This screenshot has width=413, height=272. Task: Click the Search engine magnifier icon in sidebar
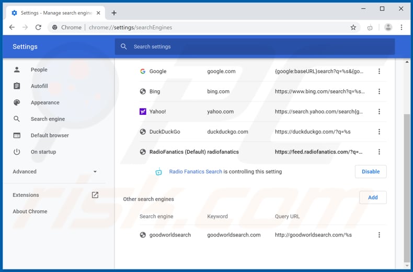click(17, 119)
